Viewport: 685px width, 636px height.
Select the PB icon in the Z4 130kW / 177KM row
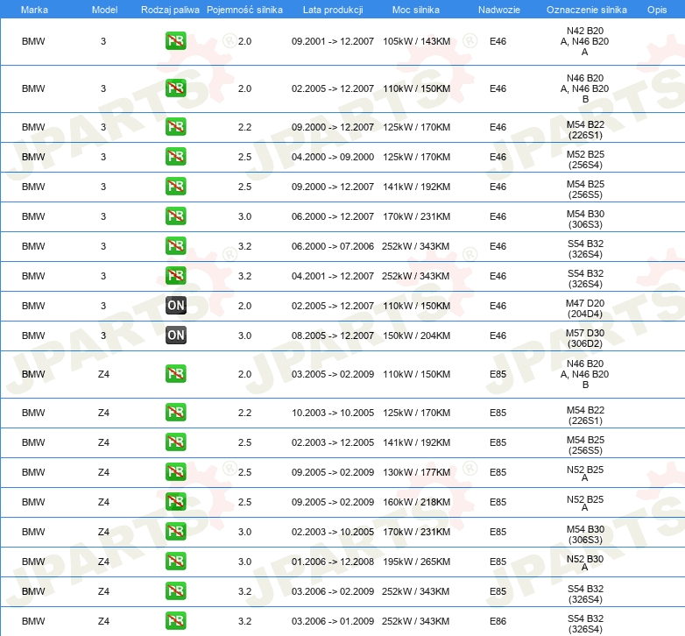[x=176, y=472]
